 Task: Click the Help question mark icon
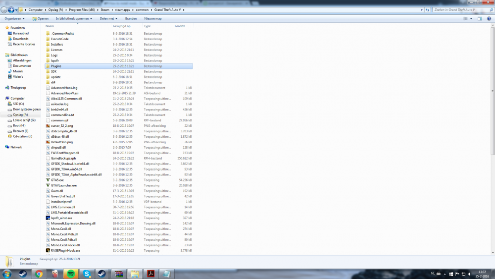489,19
